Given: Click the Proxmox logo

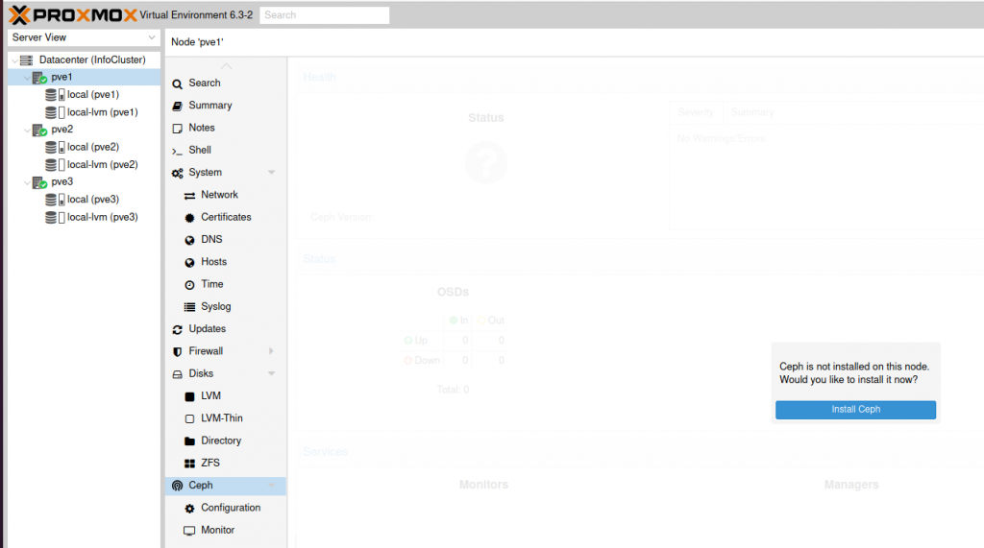Looking at the screenshot, I should (x=73, y=14).
